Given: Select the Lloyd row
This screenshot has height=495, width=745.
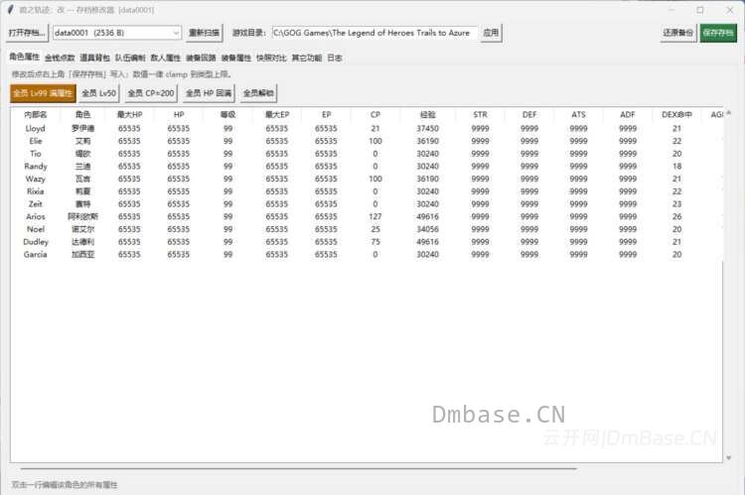Looking at the screenshot, I should click(367, 128).
